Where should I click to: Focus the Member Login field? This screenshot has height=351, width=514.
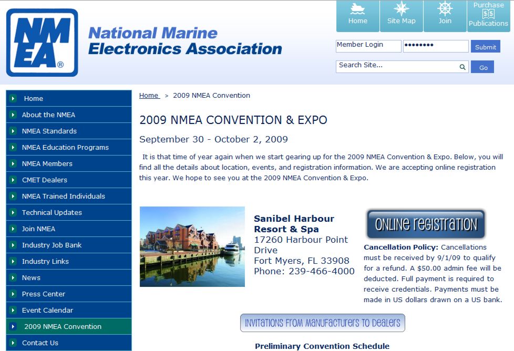(x=368, y=46)
